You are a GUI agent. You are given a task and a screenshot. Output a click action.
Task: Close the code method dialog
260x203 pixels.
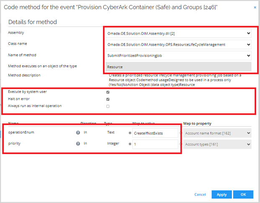(x=255, y=7)
